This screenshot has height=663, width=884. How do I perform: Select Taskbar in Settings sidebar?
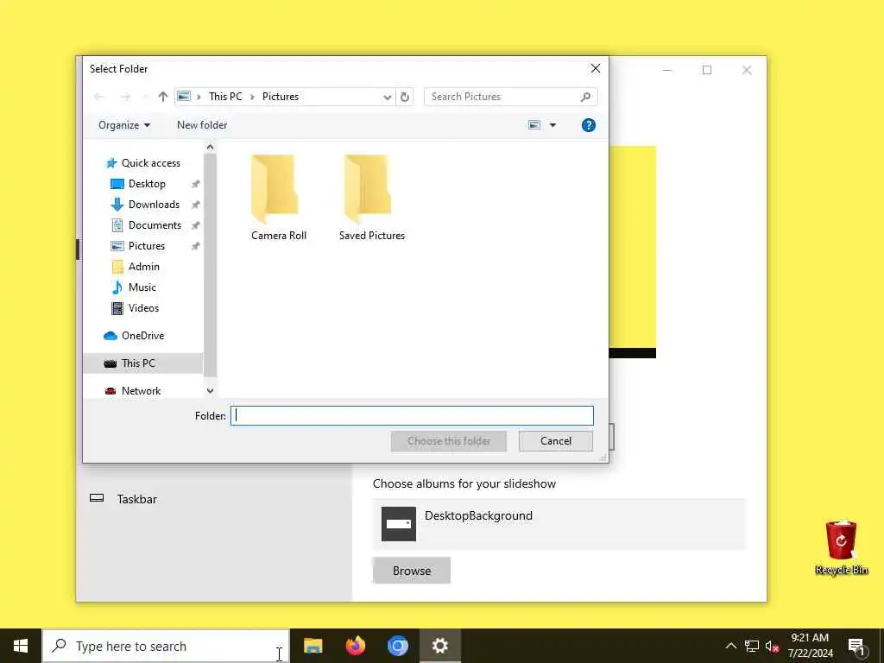(x=137, y=499)
